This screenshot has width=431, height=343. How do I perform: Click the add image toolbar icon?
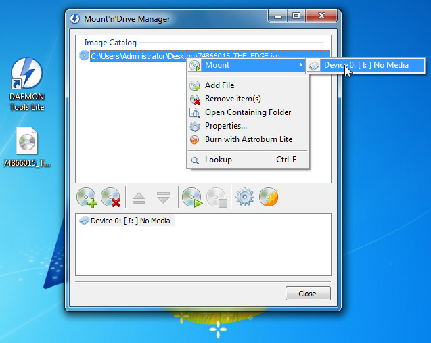tap(87, 198)
